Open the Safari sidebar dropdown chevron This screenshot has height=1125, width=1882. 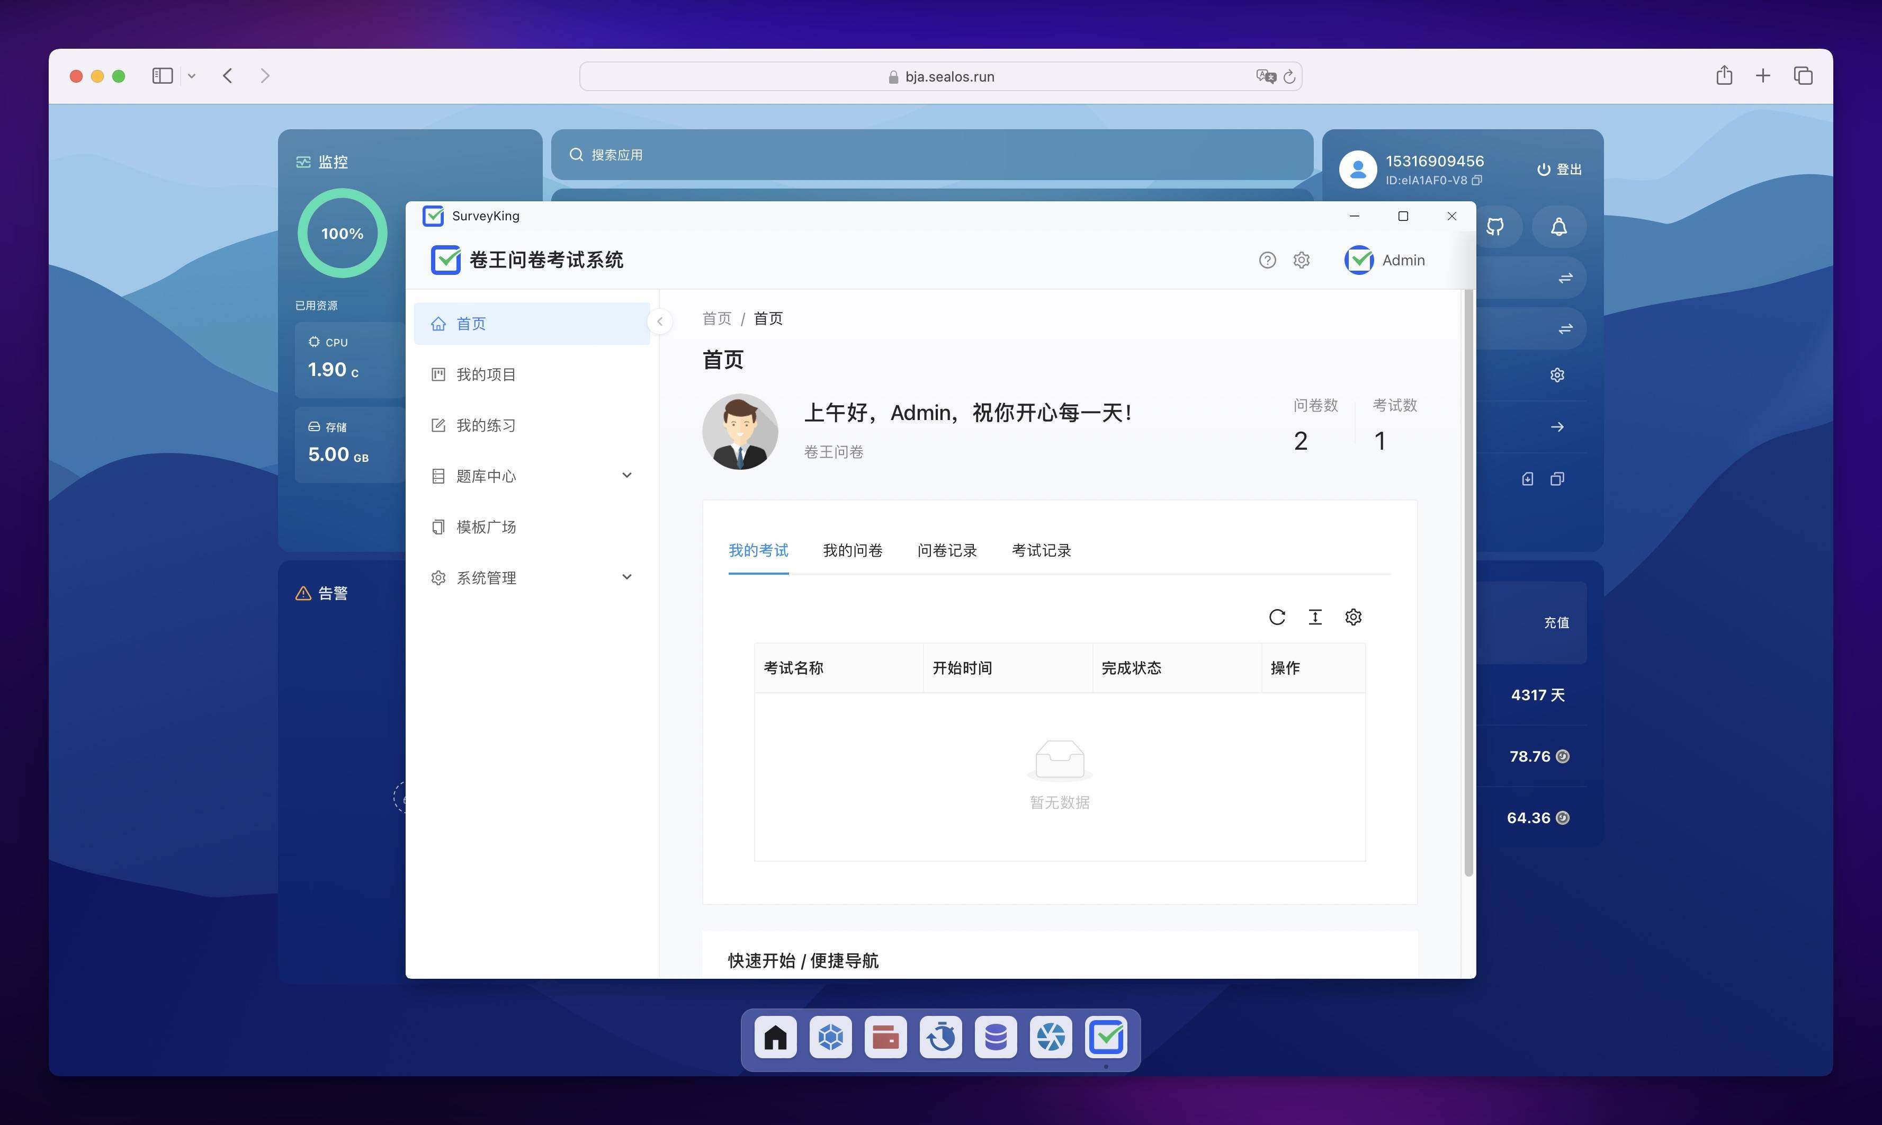(x=192, y=76)
